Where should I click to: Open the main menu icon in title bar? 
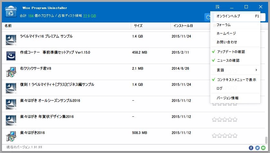[x=217, y=7]
